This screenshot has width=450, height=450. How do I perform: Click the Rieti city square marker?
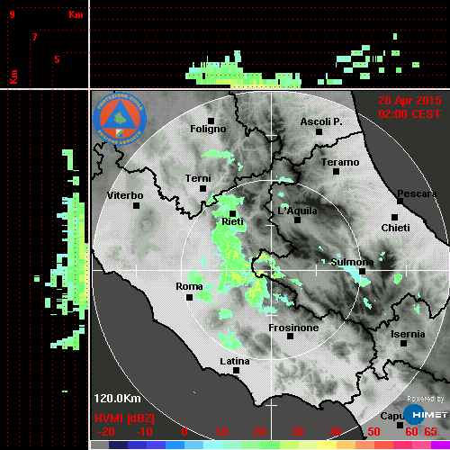232,213
